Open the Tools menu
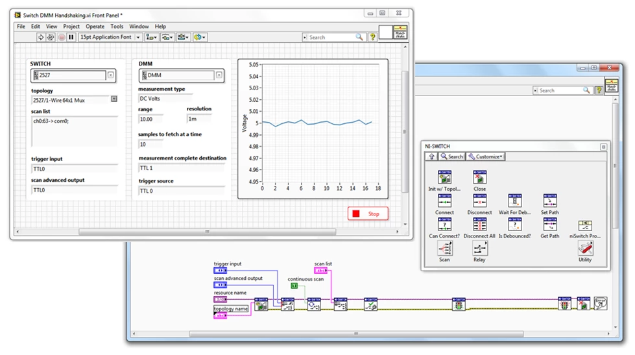This screenshot has height=355, width=635. click(117, 27)
